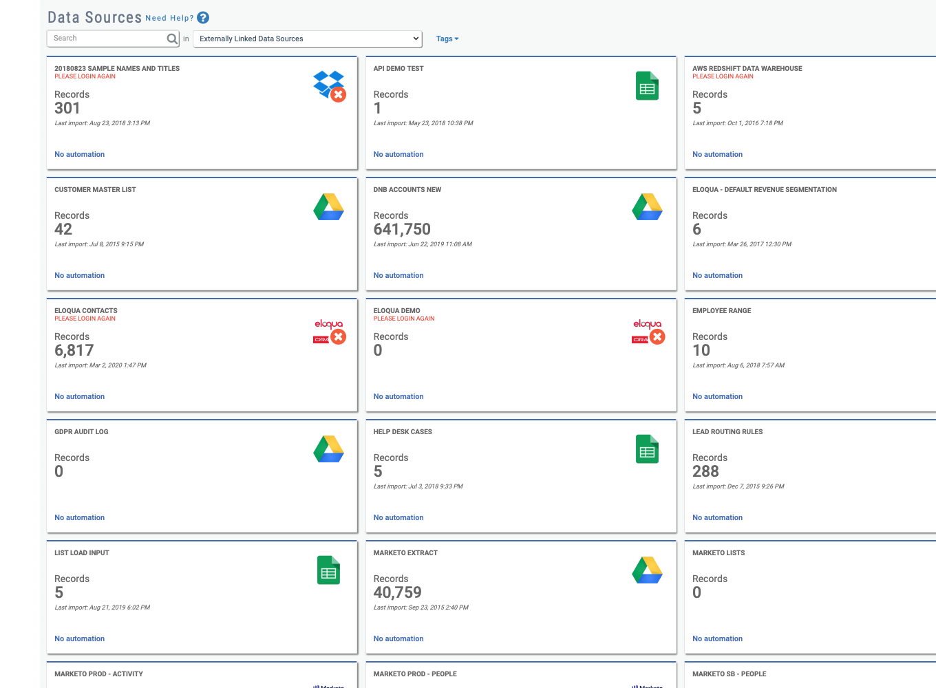The height and width of the screenshot is (688, 936).
Task: Click No automation on Help Desk Cases card
Action: coord(398,518)
